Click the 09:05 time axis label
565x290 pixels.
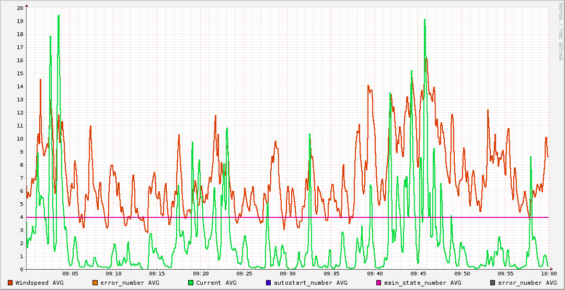(70, 274)
